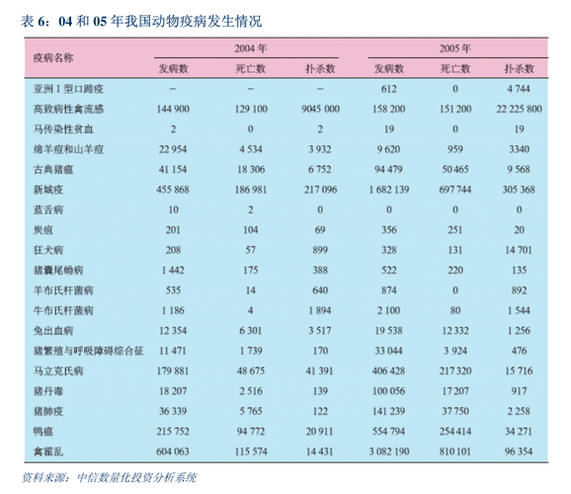The width and height of the screenshot is (571, 494).
Task: Select the row label '炭疽'
Action: click(x=42, y=230)
